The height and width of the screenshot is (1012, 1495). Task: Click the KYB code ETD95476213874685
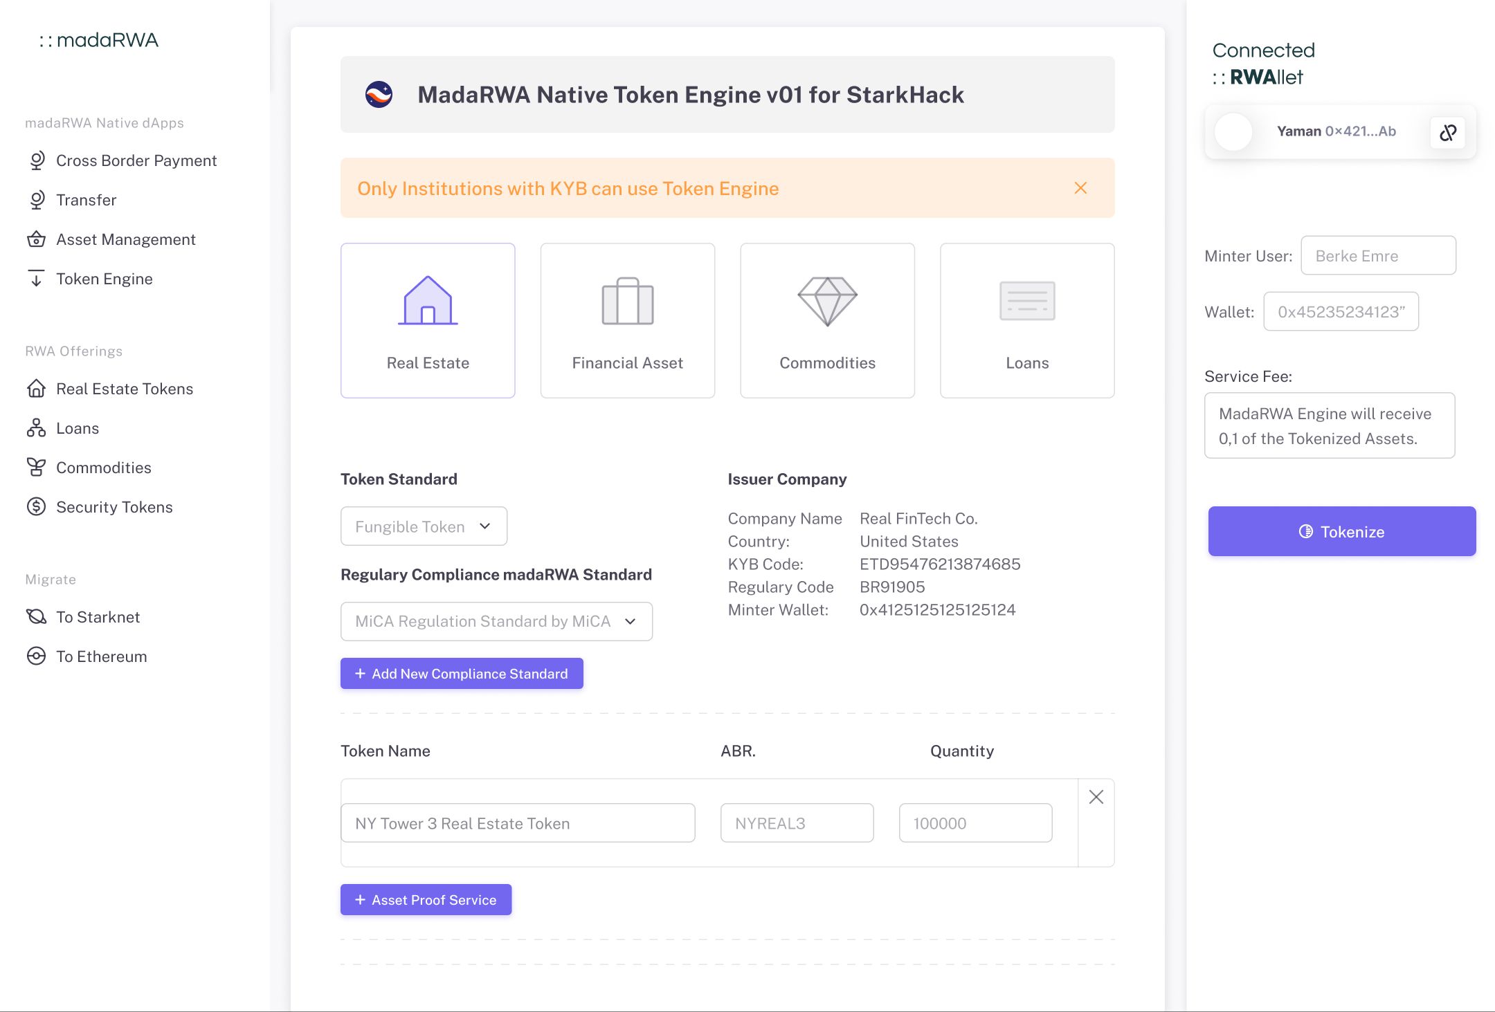[940, 564]
